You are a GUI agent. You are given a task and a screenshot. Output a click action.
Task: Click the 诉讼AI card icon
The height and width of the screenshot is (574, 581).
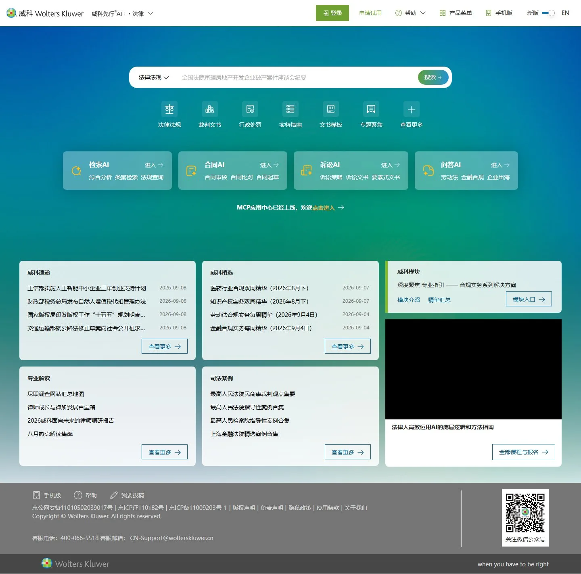click(307, 171)
